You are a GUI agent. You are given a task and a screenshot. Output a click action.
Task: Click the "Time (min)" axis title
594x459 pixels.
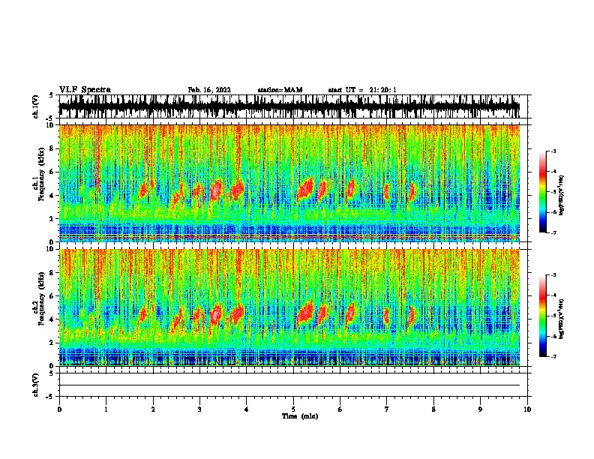pos(300,416)
